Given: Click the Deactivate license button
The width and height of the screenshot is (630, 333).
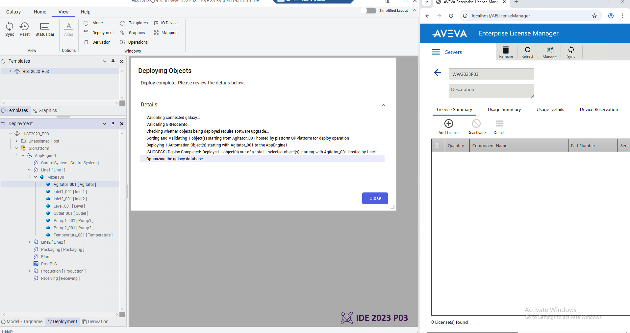Looking at the screenshot, I should point(476,127).
